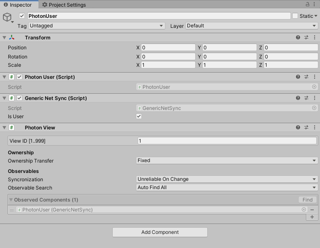The width and height of the screenshot is (320, 248).
Task: Open the Inspector panel's three-dot options menu
Action: [x=314, y=4]
